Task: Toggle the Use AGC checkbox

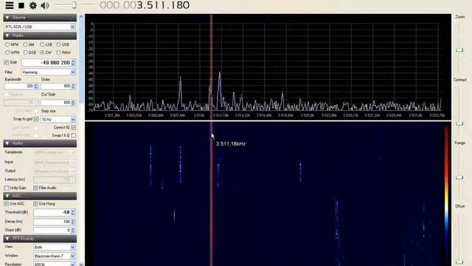Action: coord(7,204)
